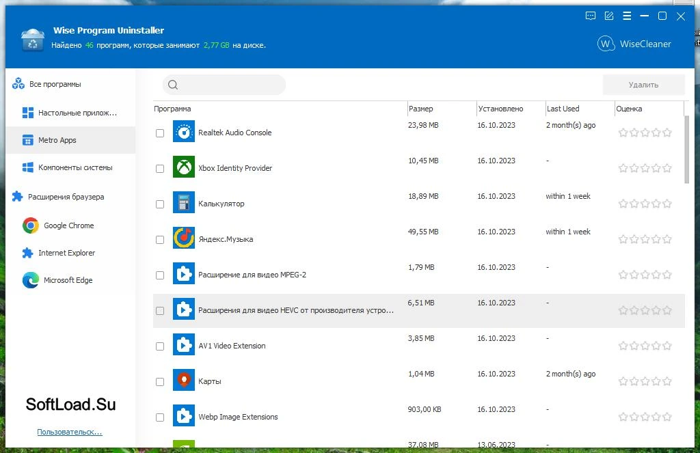Click the Настольные приложения tiles icon

coord(27,113)
